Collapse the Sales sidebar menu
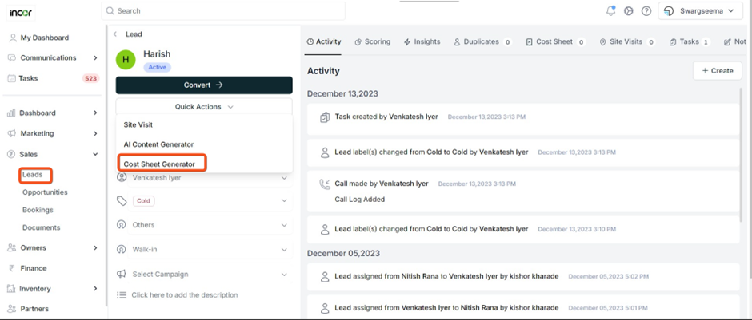 coord(95,154)
